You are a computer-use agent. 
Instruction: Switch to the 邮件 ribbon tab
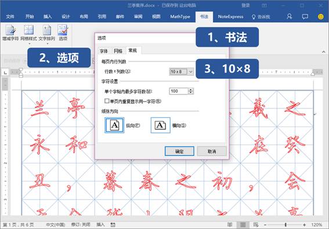coord(120,16)
